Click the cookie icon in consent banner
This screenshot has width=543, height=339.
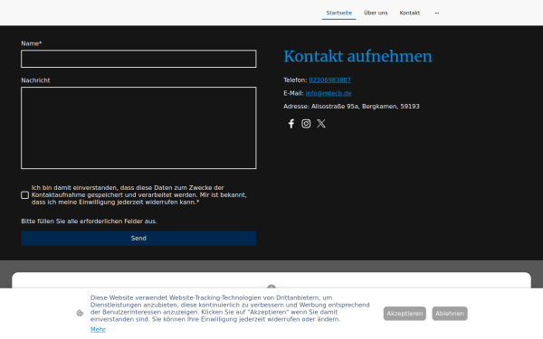tap(80, 313)
